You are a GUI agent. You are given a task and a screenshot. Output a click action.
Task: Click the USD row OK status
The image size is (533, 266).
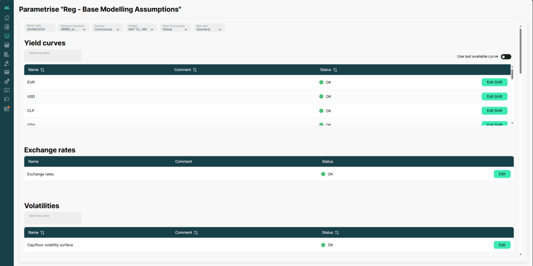tap(325, 96)
